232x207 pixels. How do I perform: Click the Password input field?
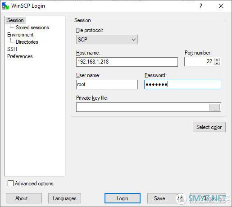click(x=182, y=84)
